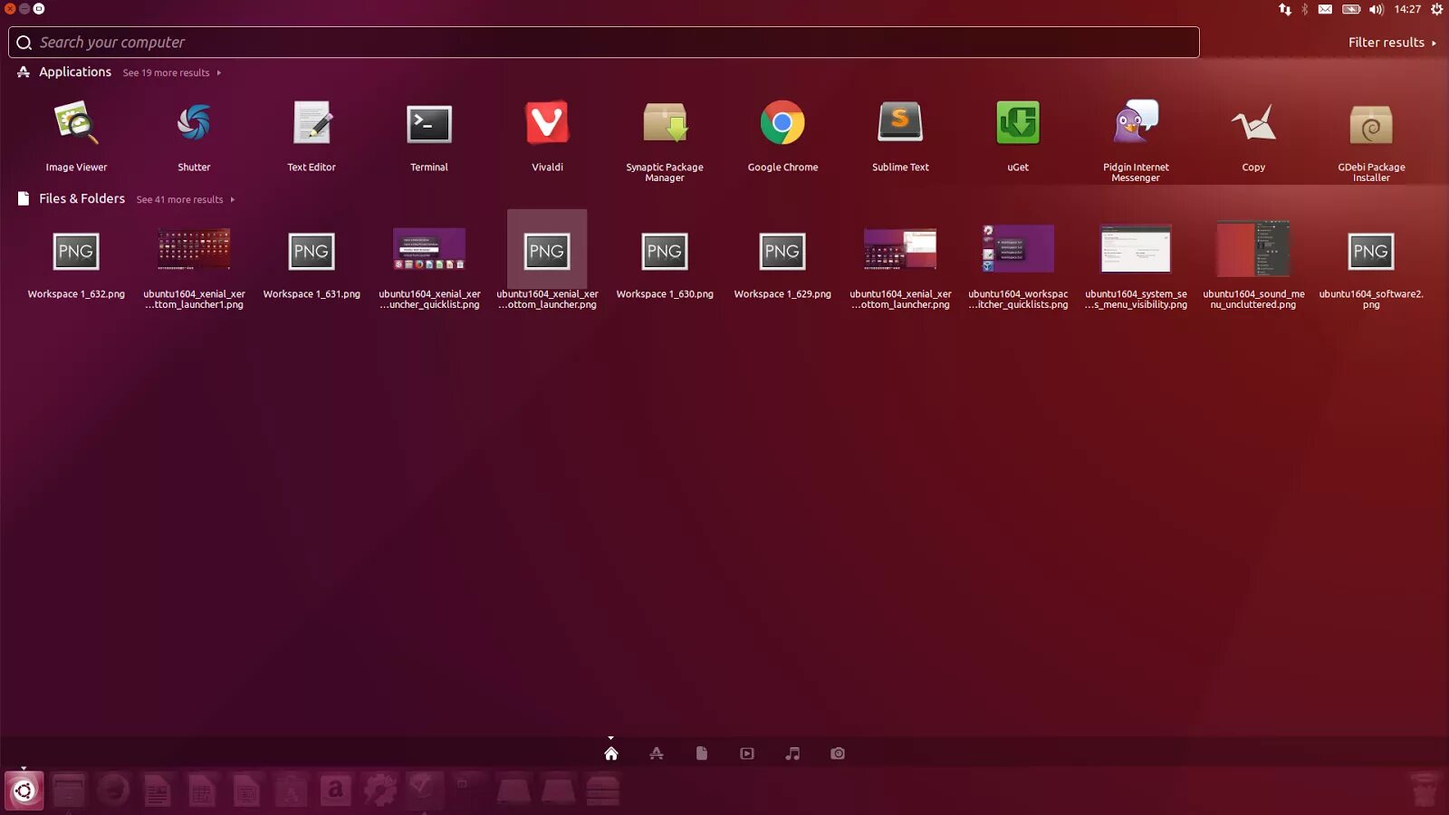
Task: Focus the Search your computer field
Action: [x=604, y=43]
